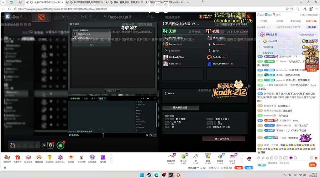Expand 今日共有钻粉 link in 钻粉纪念日 banner

click(307, 35)
